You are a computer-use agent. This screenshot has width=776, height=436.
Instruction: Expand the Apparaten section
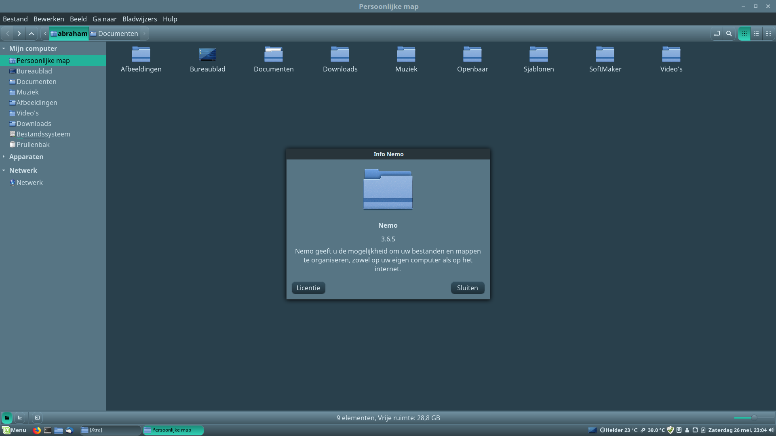point(4,157)
